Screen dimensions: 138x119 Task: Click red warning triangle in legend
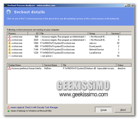(x=9, y=107)
